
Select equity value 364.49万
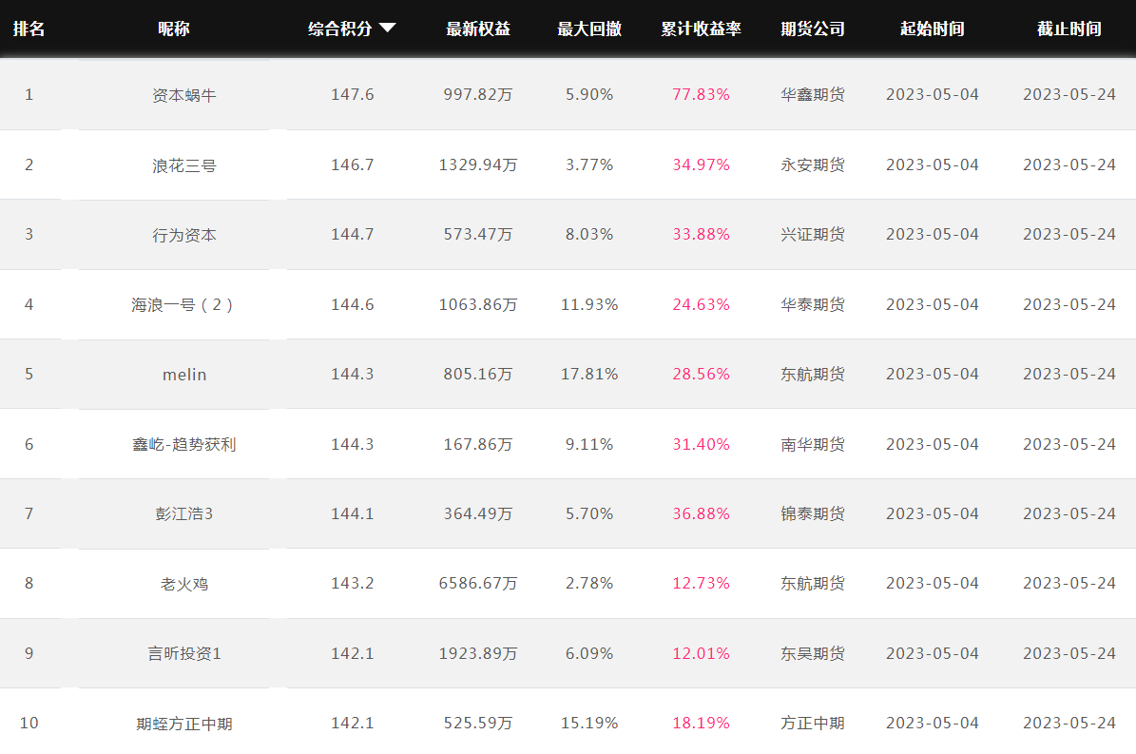(x=478, y=513)
